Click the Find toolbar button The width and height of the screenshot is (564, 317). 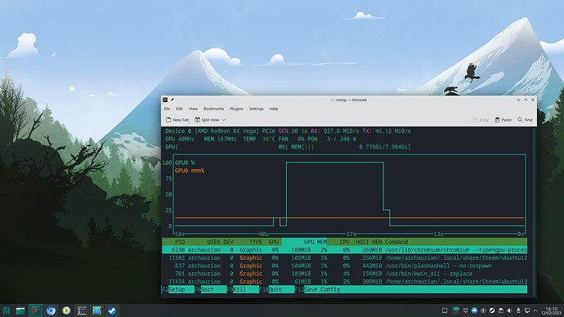(x=525, y=119)
